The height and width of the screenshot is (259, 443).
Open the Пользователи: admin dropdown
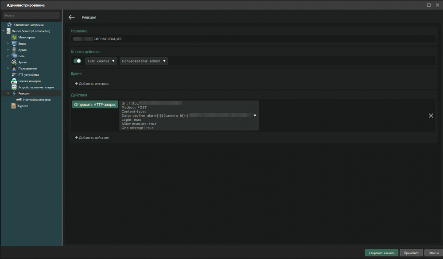click(x=144, y=61)
